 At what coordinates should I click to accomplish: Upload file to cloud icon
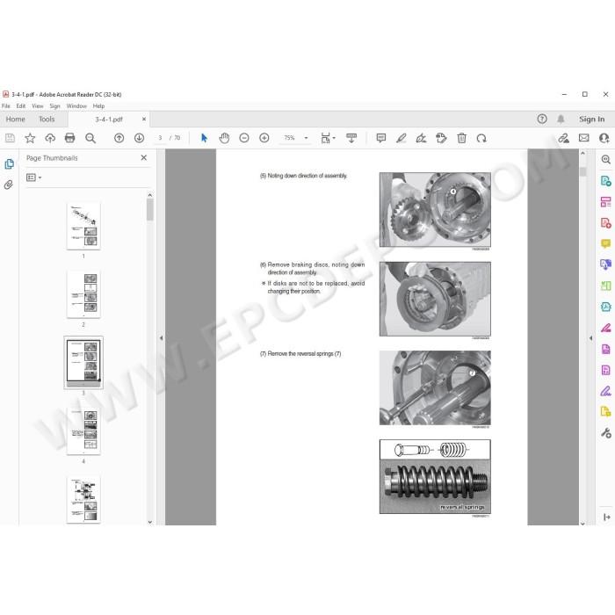click(x=50, y=138)
